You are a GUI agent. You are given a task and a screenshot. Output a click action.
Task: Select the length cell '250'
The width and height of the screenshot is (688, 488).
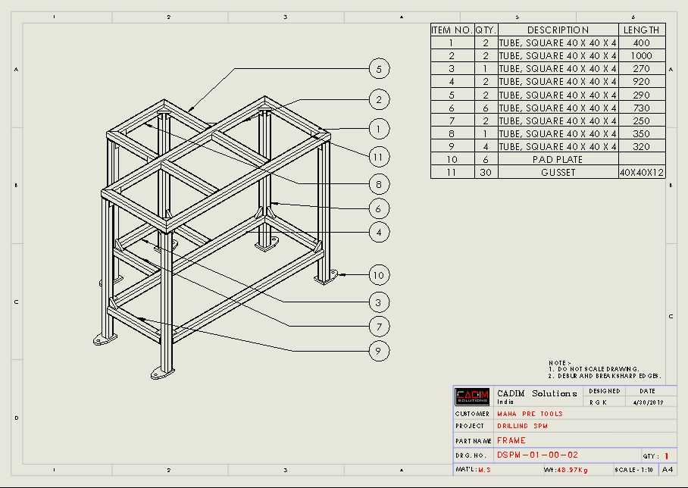coord(642,120)
